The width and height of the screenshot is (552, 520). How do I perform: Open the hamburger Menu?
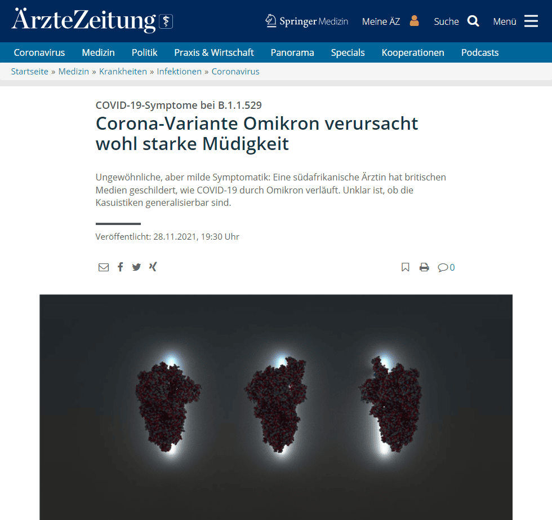(531, 21)
